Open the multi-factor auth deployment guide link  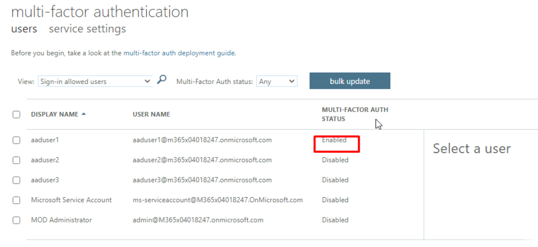(179, 53)
